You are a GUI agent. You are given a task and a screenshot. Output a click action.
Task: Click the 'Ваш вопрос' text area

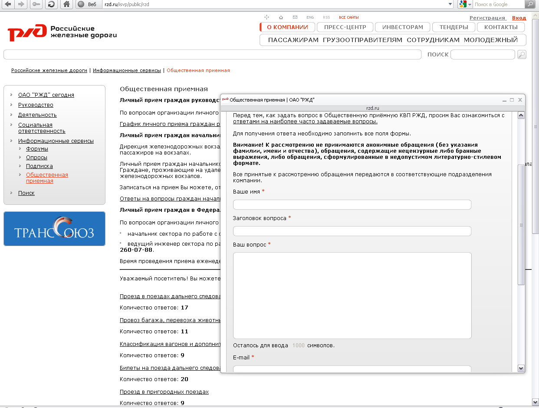click(x=352, y=295)
